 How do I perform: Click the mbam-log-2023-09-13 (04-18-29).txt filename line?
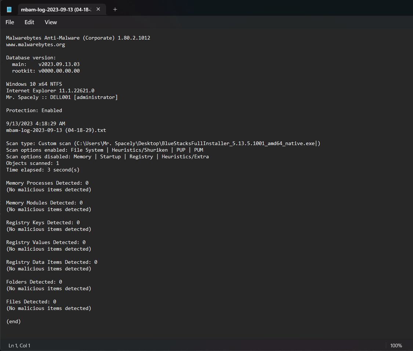pyautogui.click(x=56, y=130)
